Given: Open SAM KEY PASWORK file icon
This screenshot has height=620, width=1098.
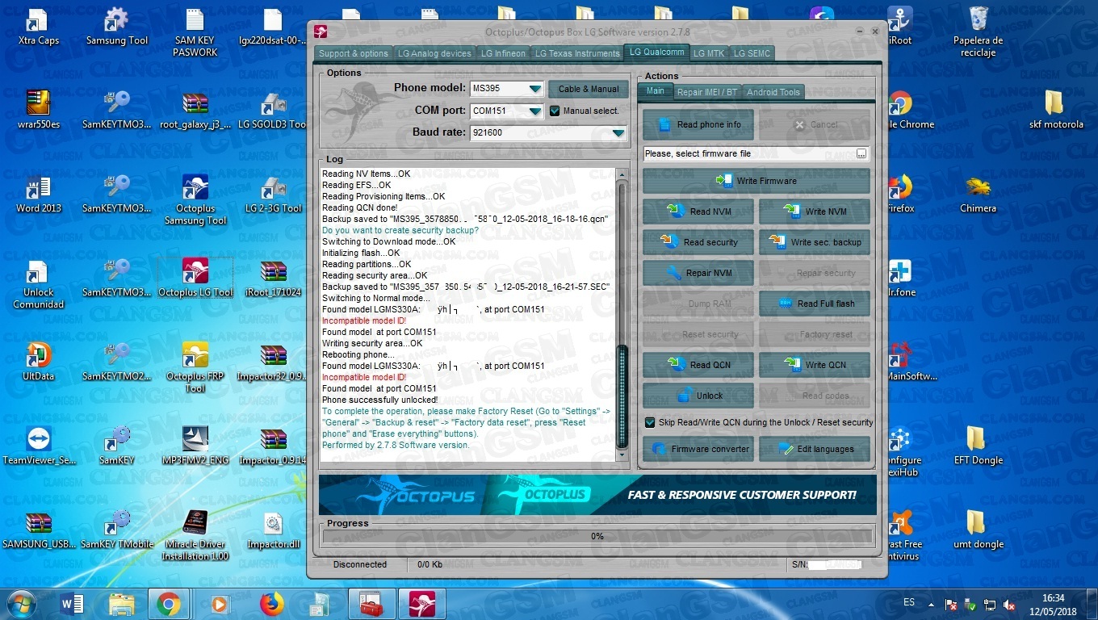Looking at the screenshot, I should [x=195, y=32].
